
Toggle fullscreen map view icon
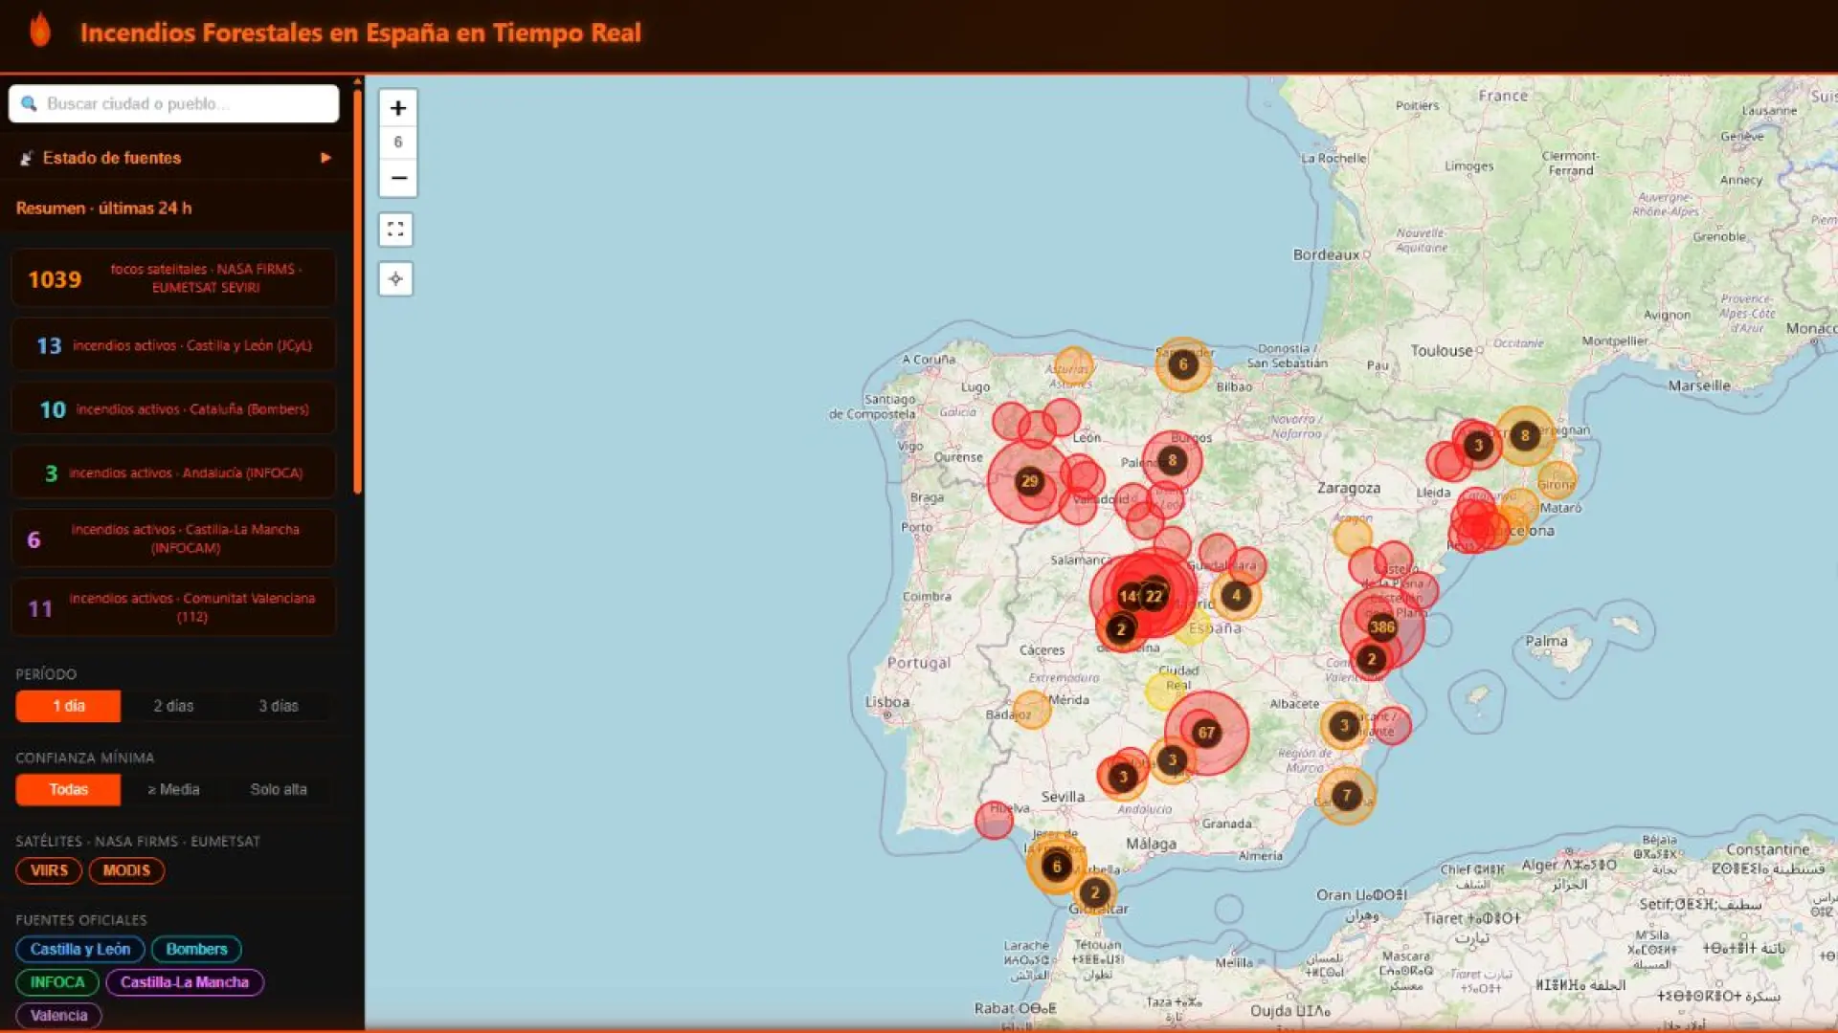395,230
